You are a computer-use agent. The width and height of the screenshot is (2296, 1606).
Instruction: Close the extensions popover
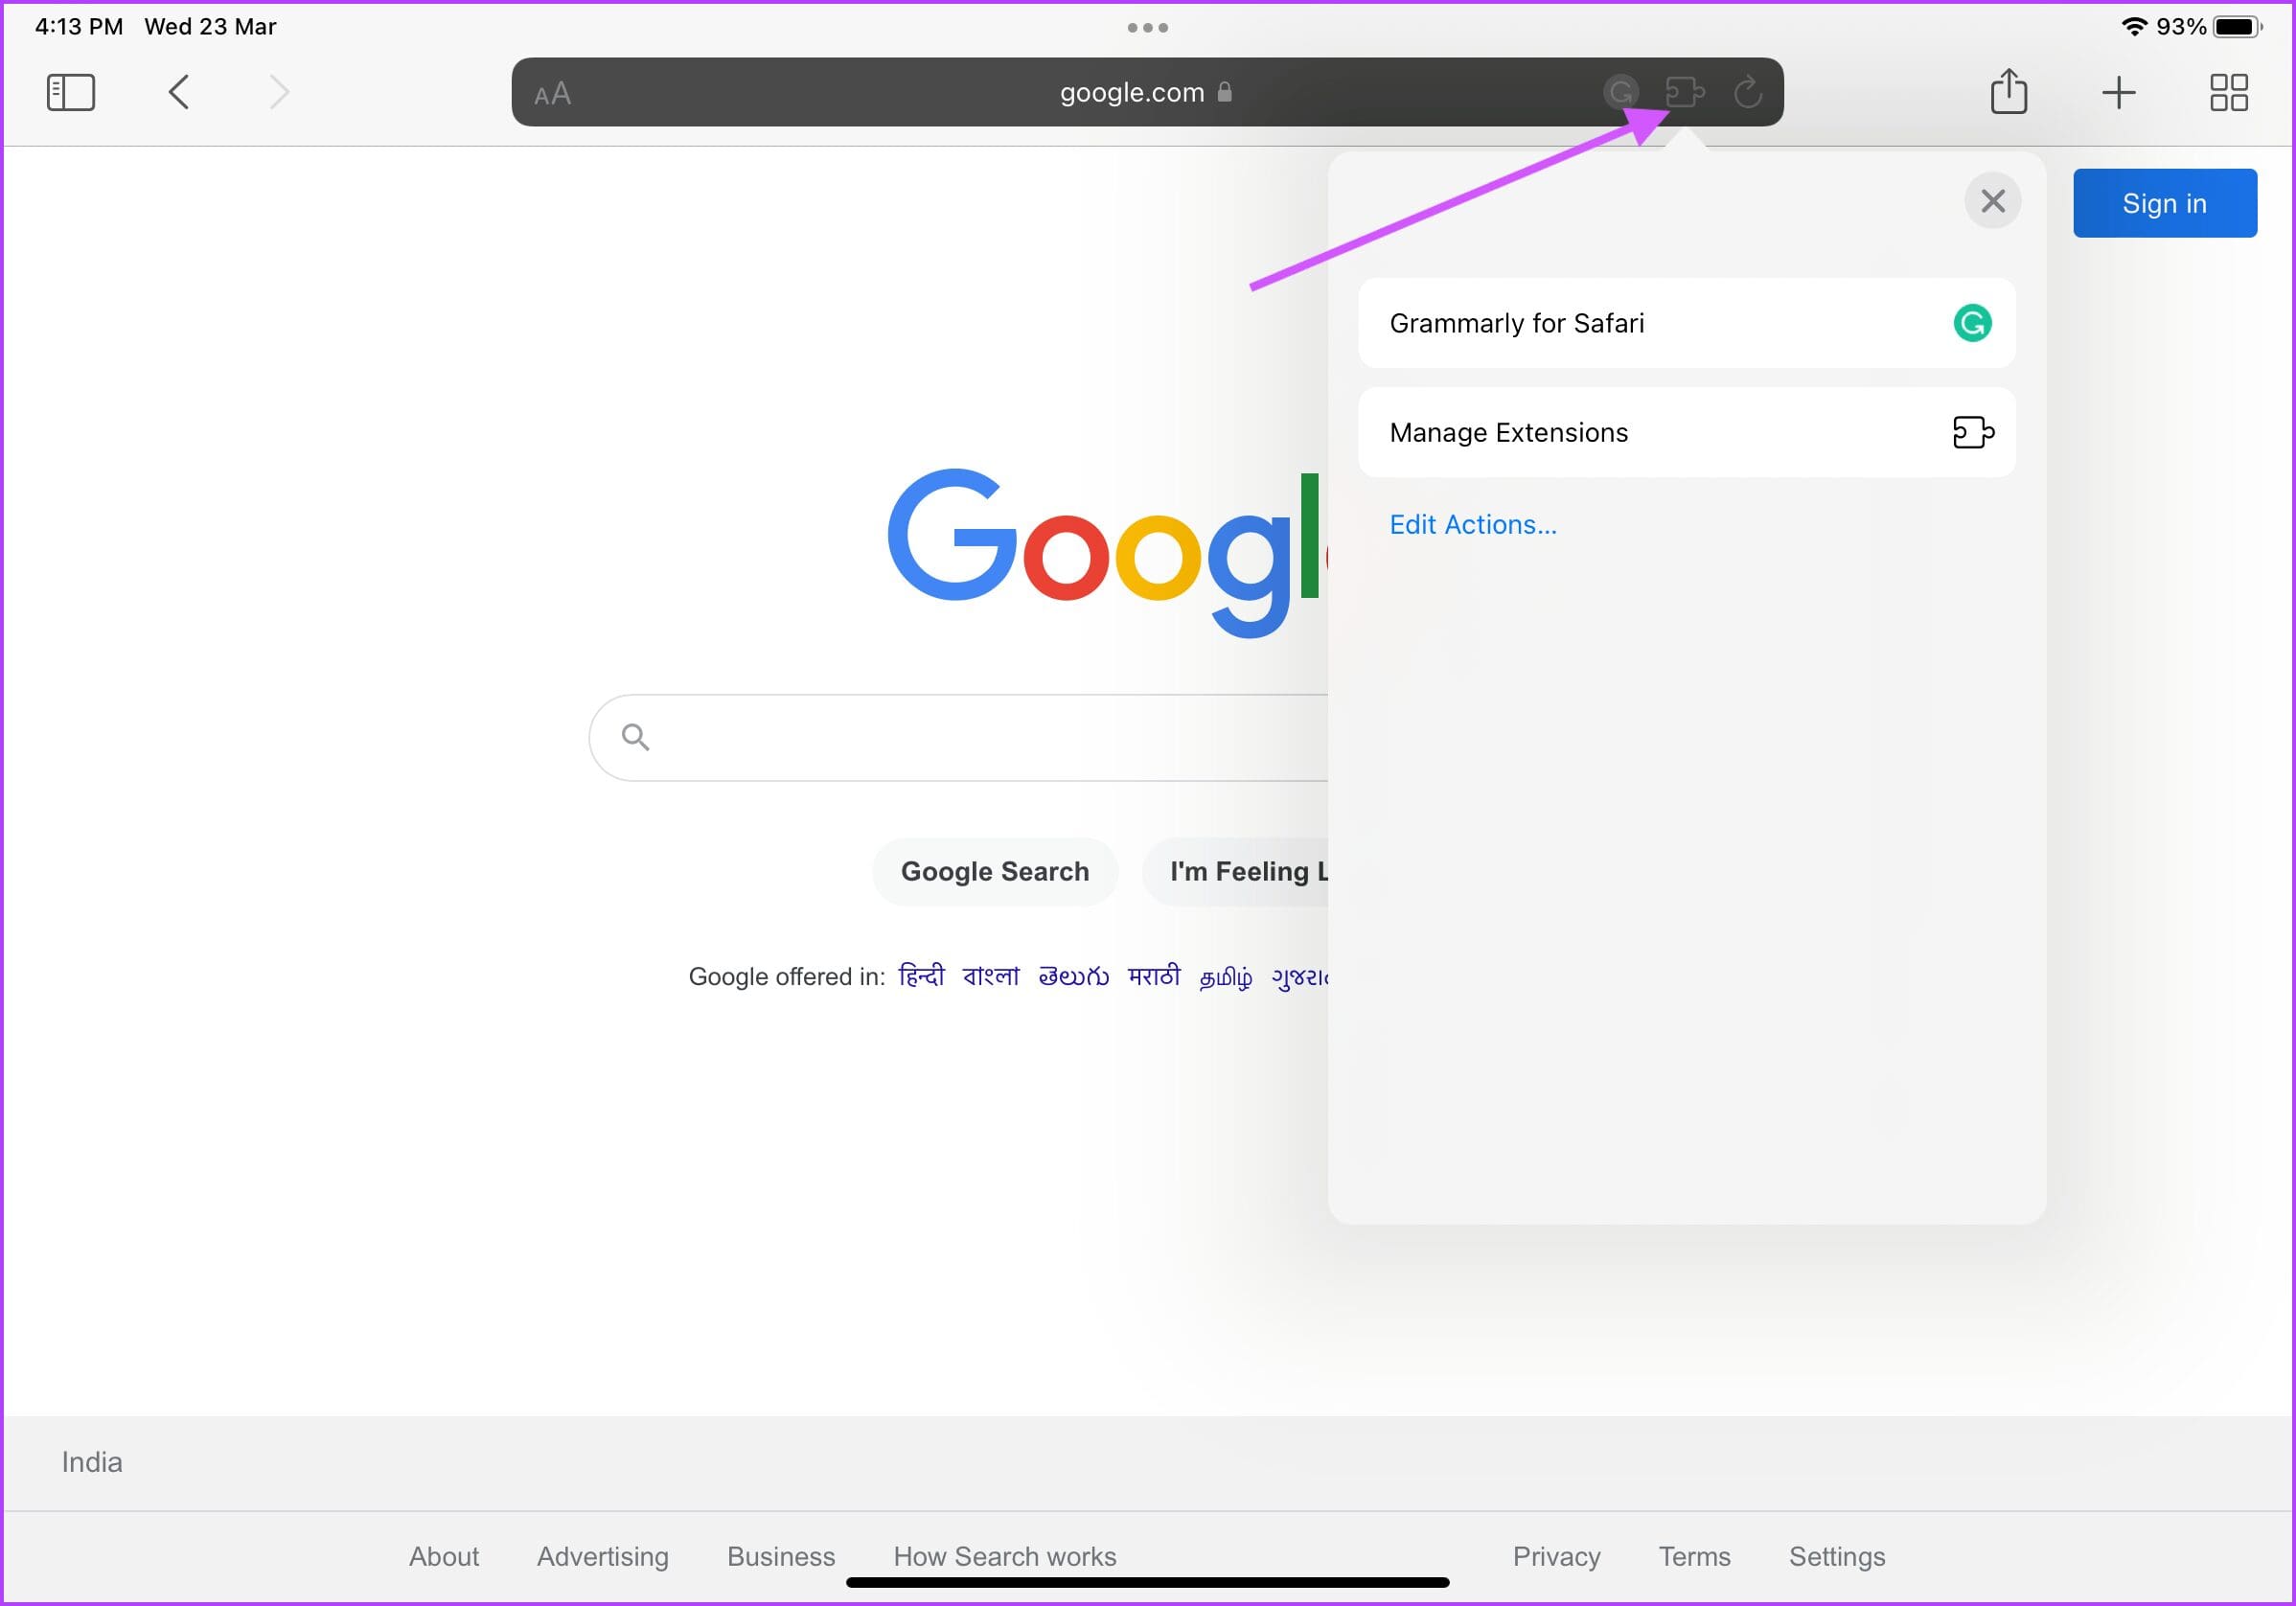click(1992, 201)
